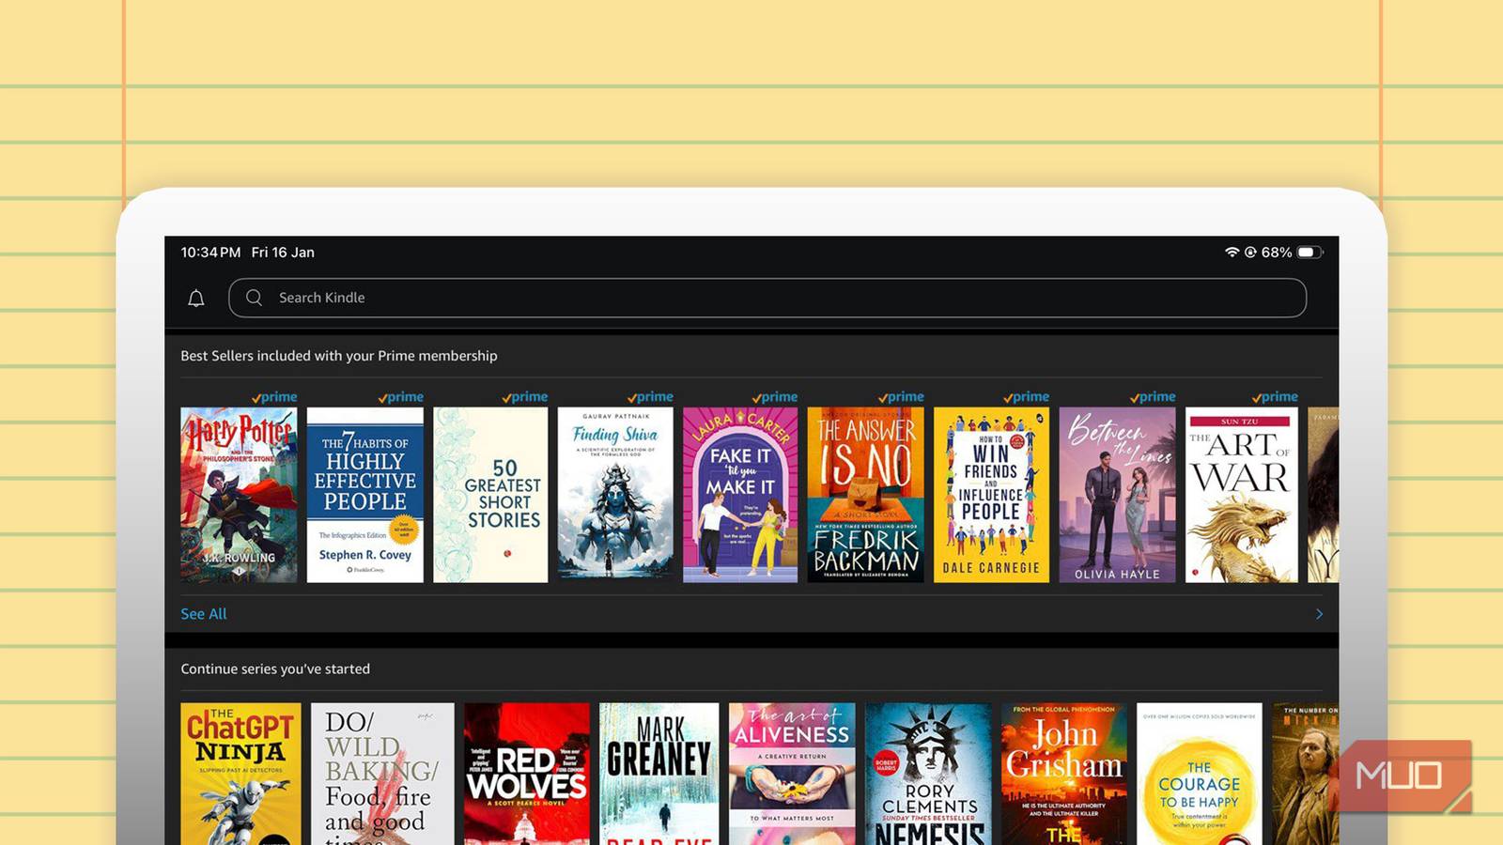Open Fredrik Backman's The Answer Is No
The width and height of the screenshot is (1503, 845).
pos(866,496)
